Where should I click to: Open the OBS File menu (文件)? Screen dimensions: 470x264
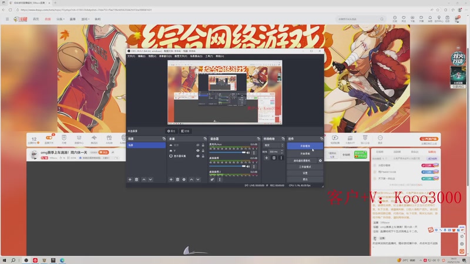click(x=131, y=56)
